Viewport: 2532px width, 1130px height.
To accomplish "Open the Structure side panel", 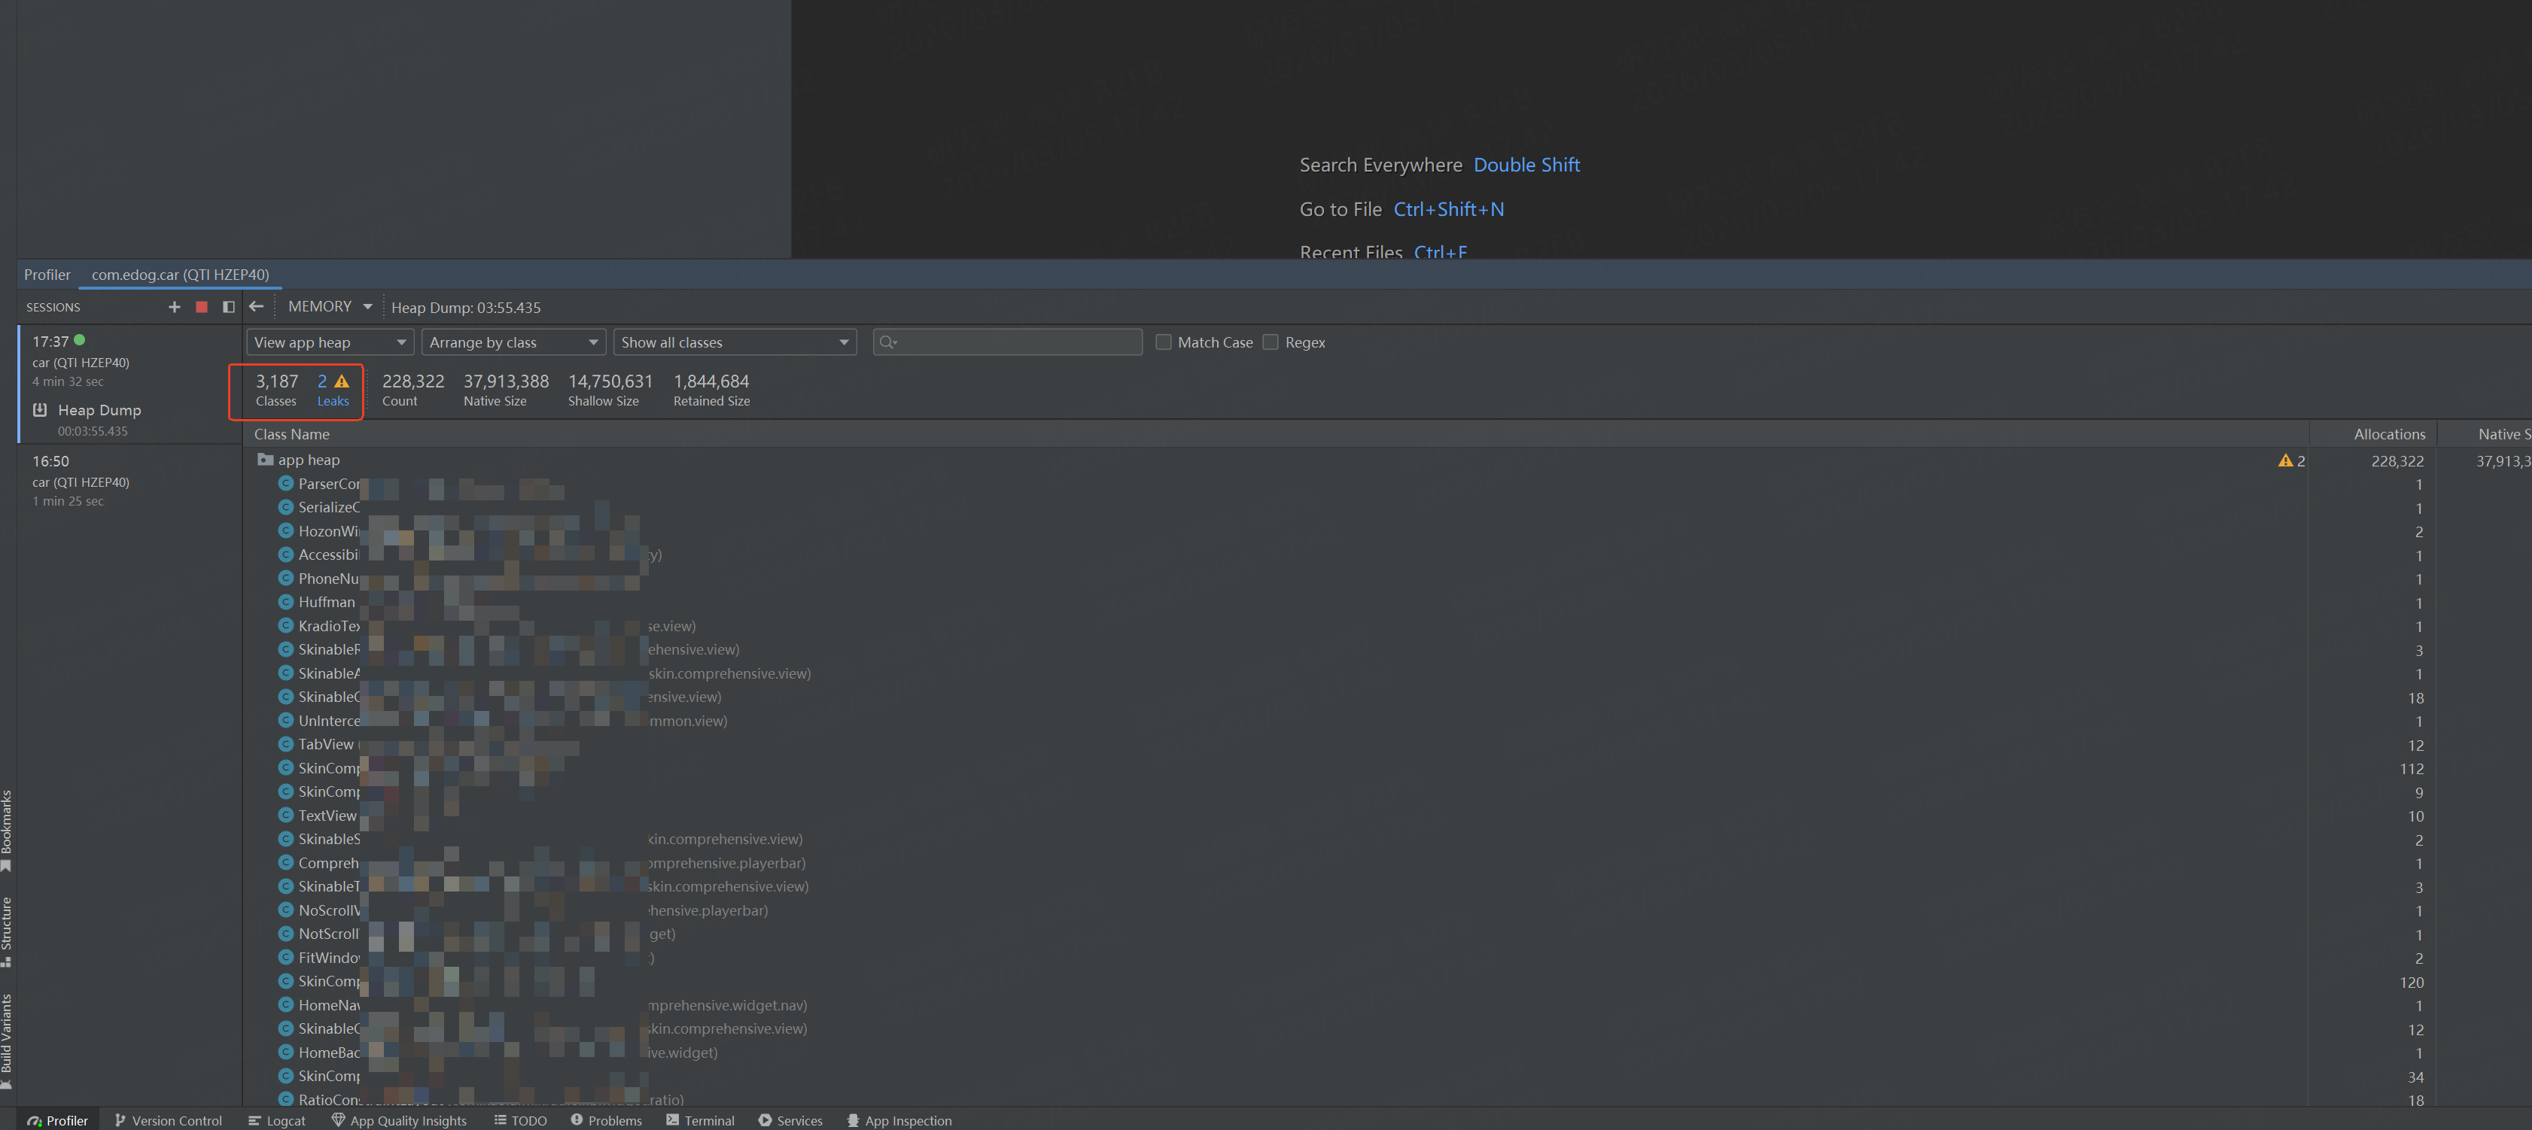I will point(7,931).
